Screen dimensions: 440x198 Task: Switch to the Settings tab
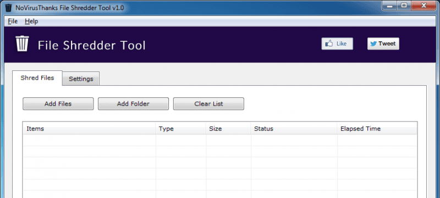[x=81, y=79]
